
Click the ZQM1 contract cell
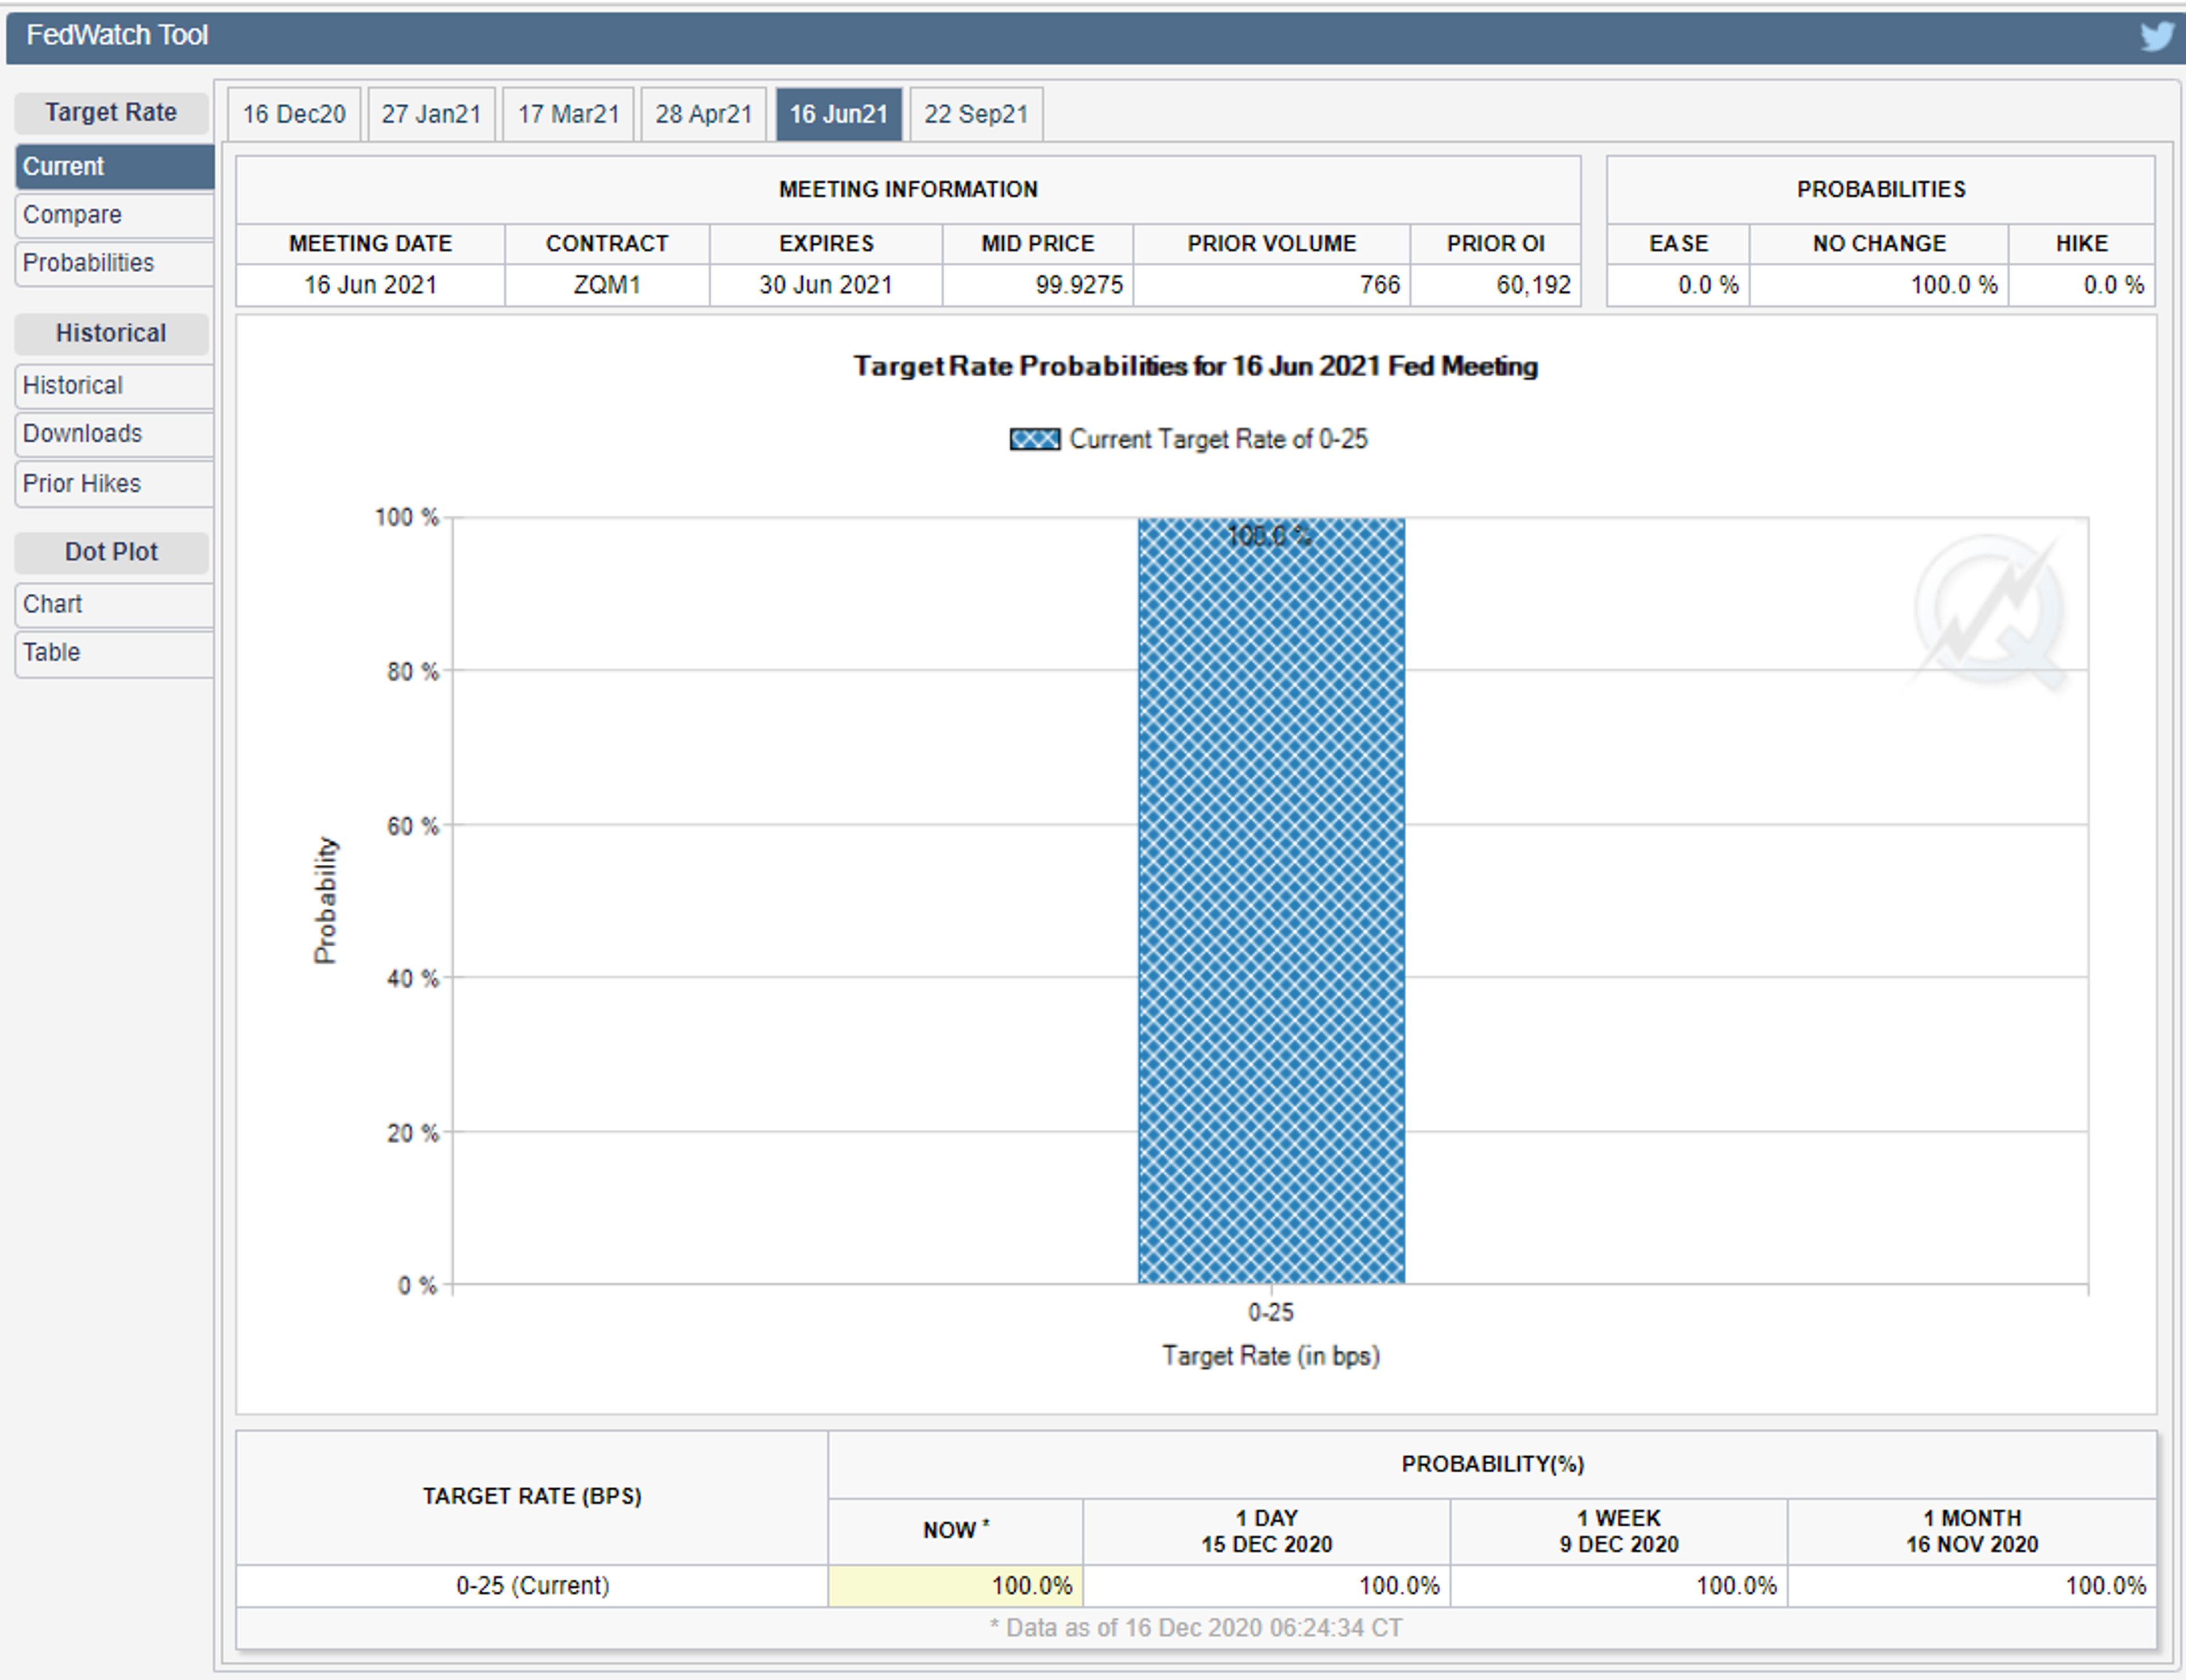[x=607, y=285]
